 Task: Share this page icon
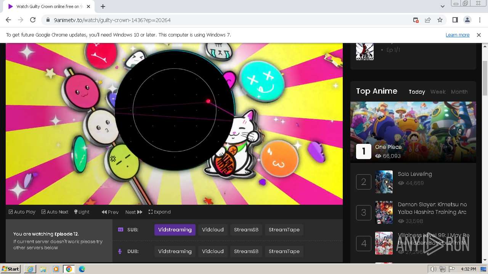point(428,20)
